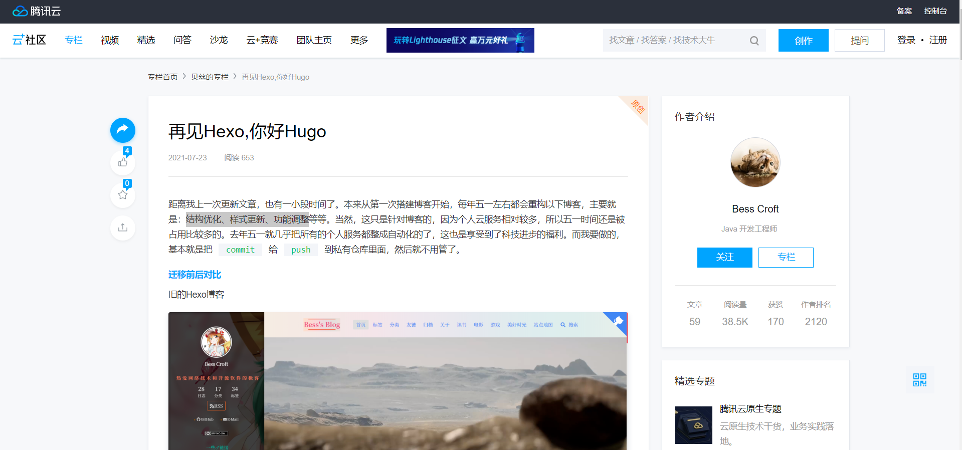
Task: Click the 阅读量 value 38.5K
Action: [735, 322]
